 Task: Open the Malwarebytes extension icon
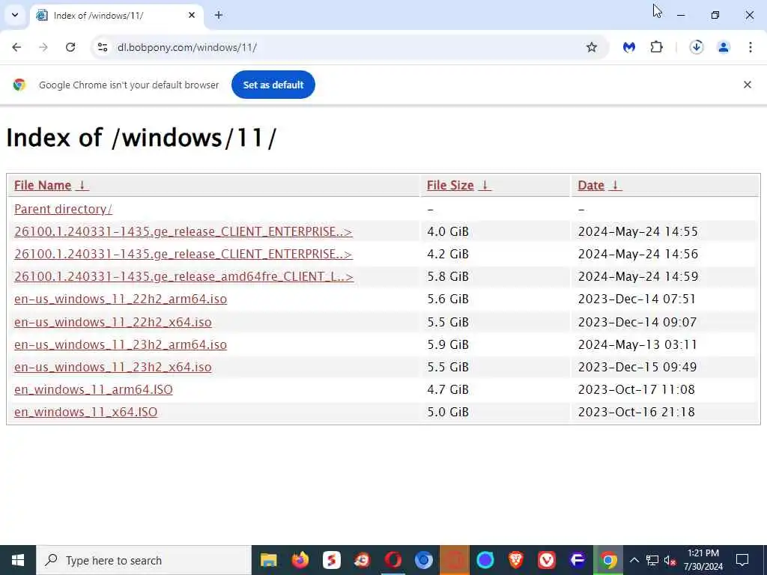[x=629, y=47]
